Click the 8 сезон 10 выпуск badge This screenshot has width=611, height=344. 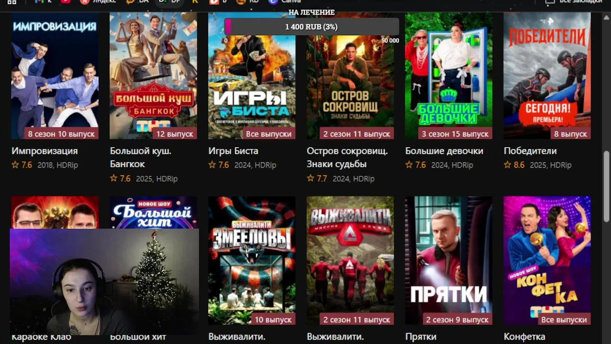(61, 134)
